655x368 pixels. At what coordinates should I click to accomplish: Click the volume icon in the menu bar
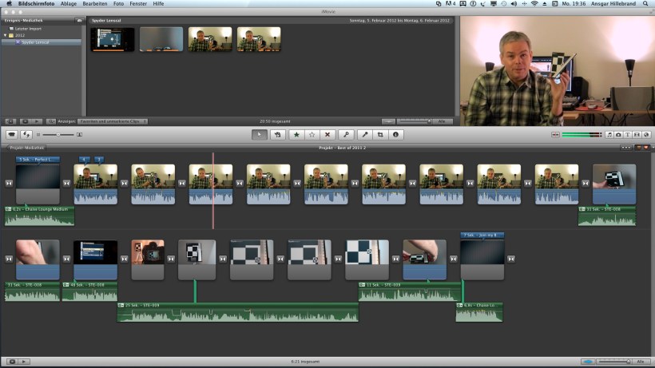coord(514,3)
